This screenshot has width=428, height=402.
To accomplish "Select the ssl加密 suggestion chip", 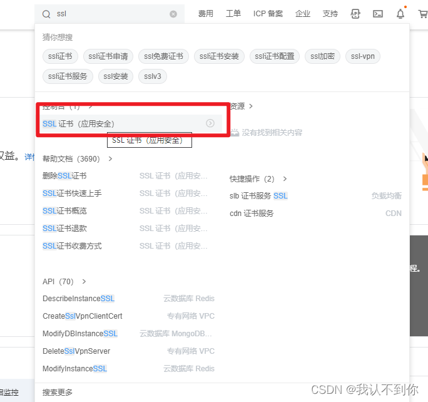I will (322, 56).
